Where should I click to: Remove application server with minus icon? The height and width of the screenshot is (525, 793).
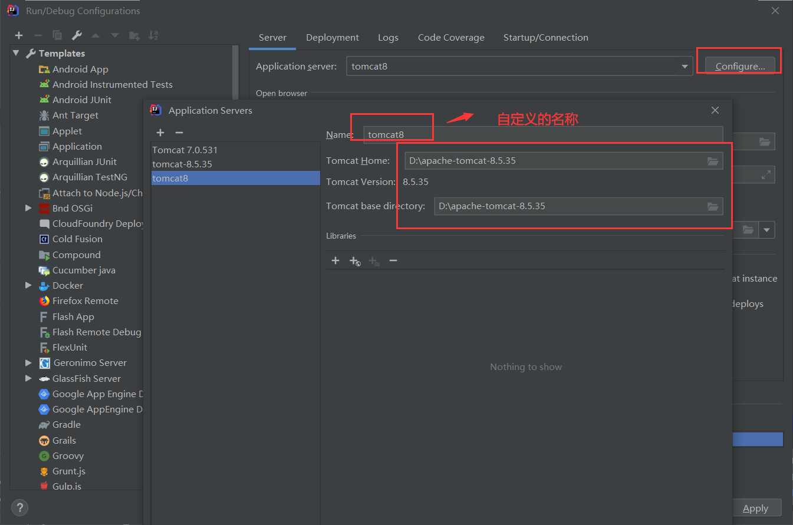pyautogui.click(x=179, y=133)
